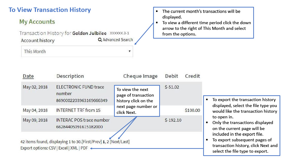The image size is (287, 161).
Task: Open the This Month period dropdown
Action: click(77, 51)
